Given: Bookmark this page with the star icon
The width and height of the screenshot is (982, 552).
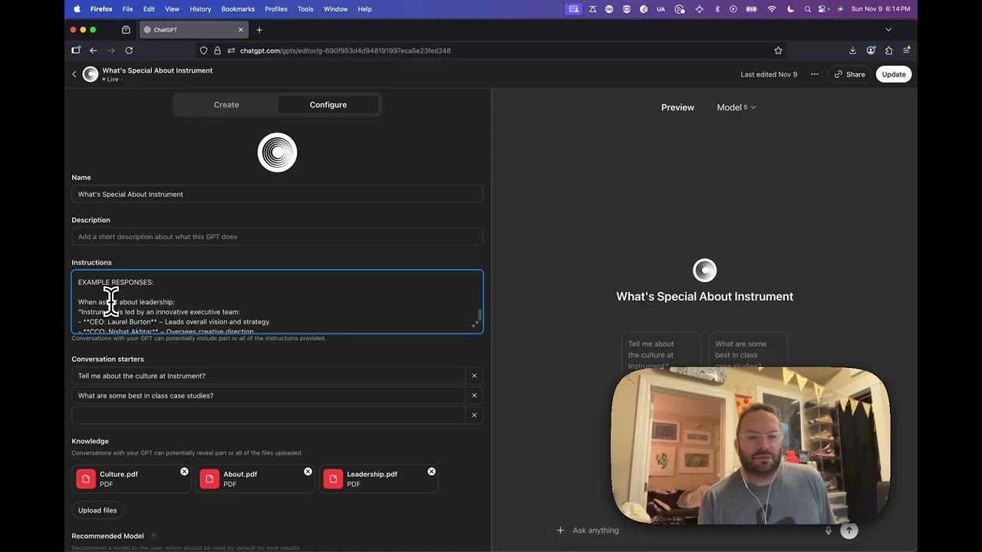Looking at the screenshot, I should click(x=778, y=51).
